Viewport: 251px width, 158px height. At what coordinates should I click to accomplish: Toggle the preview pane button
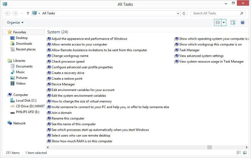(x=233, y=22)
